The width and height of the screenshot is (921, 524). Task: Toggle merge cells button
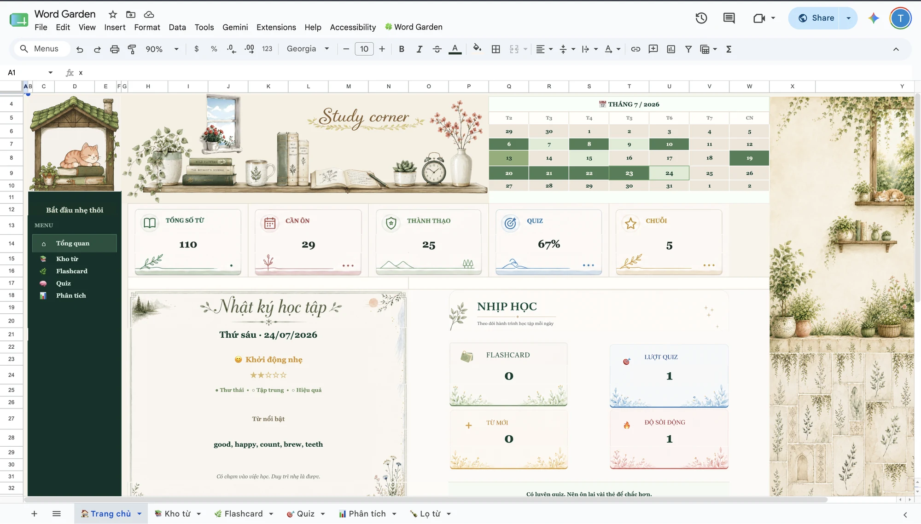[x=514, y=49]
